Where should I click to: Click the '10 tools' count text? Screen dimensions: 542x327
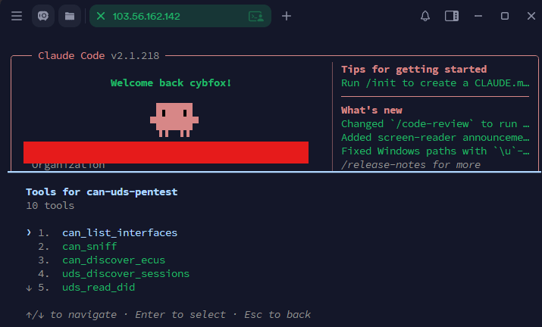50,205
